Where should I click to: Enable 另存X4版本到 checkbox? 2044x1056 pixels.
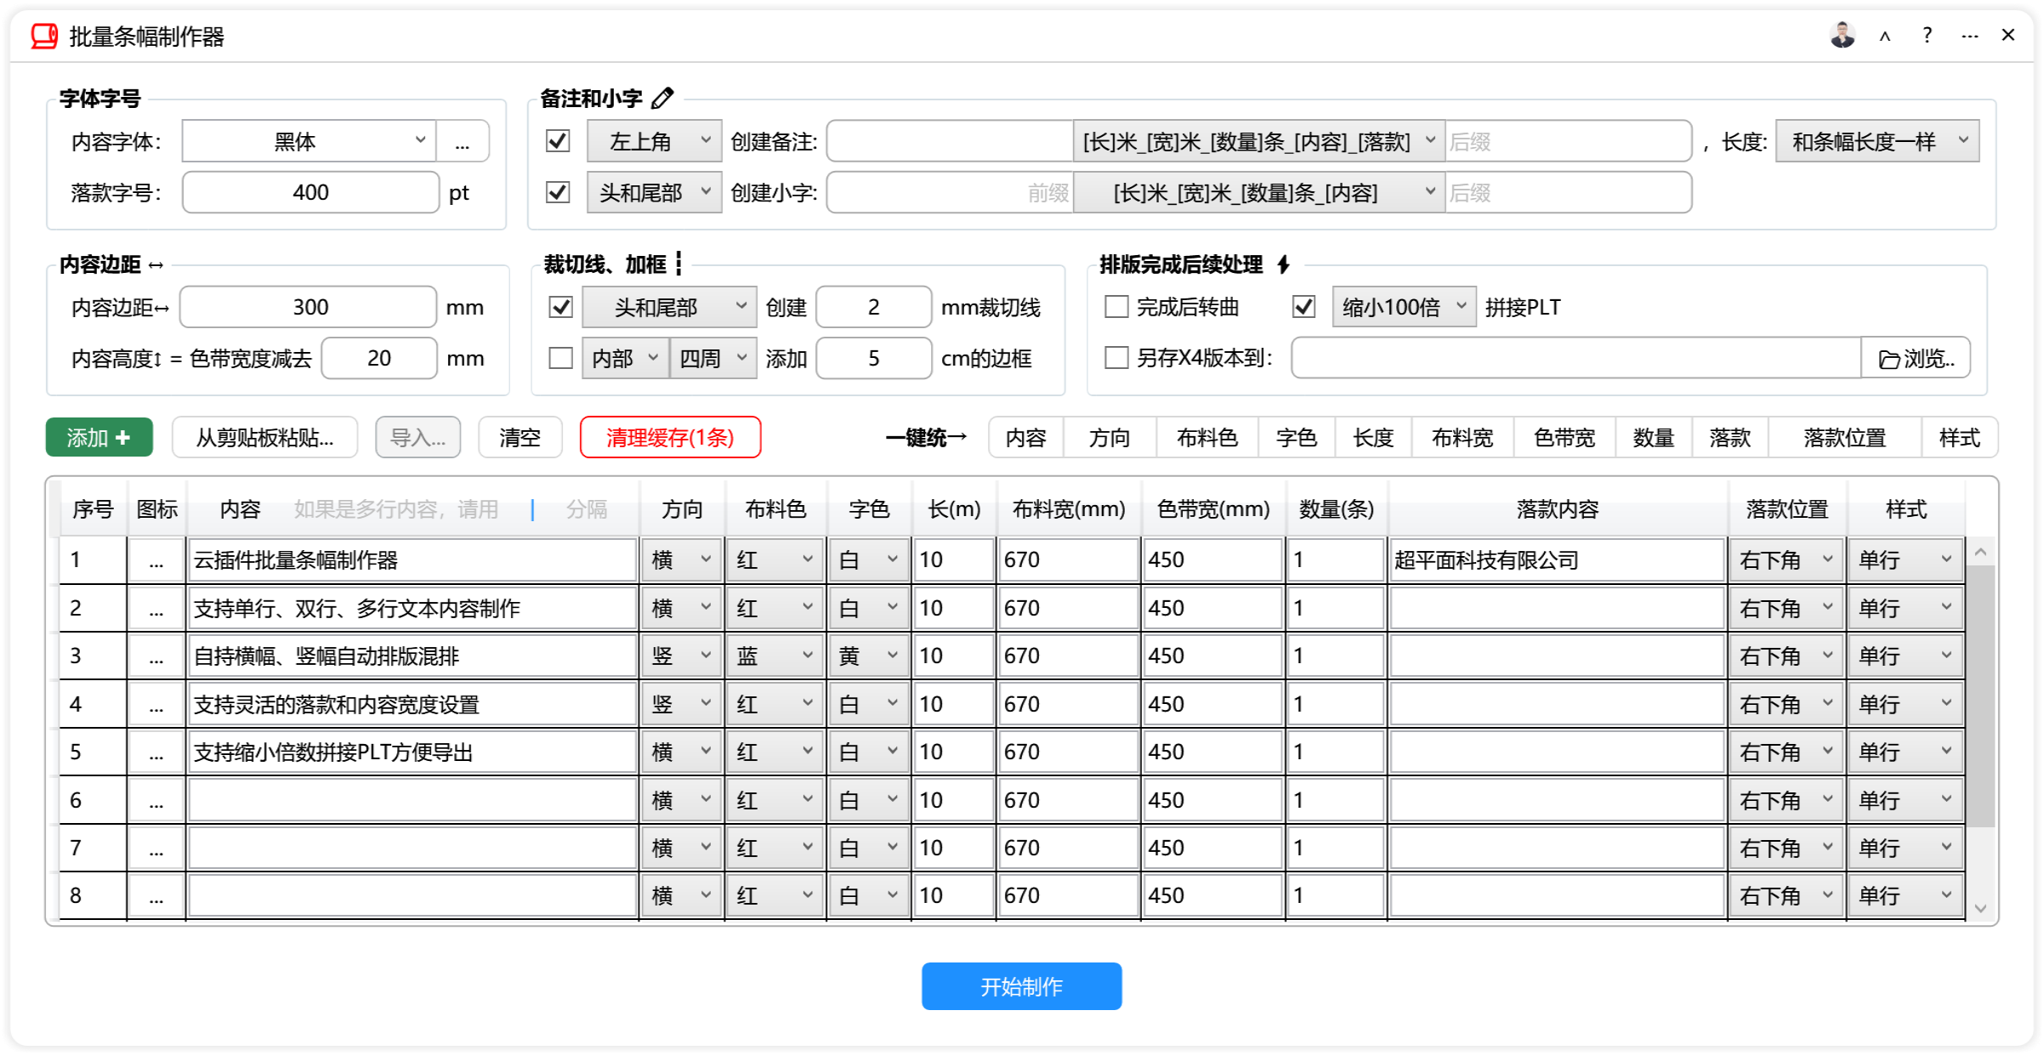click(x=1116, y=358)
